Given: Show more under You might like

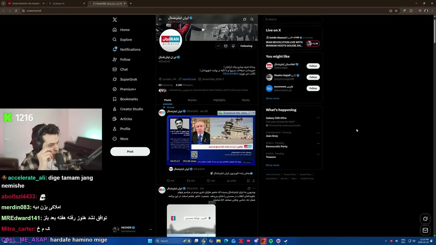Looking at the screenshot, I should pyautogui.click(x=272, y=98).
